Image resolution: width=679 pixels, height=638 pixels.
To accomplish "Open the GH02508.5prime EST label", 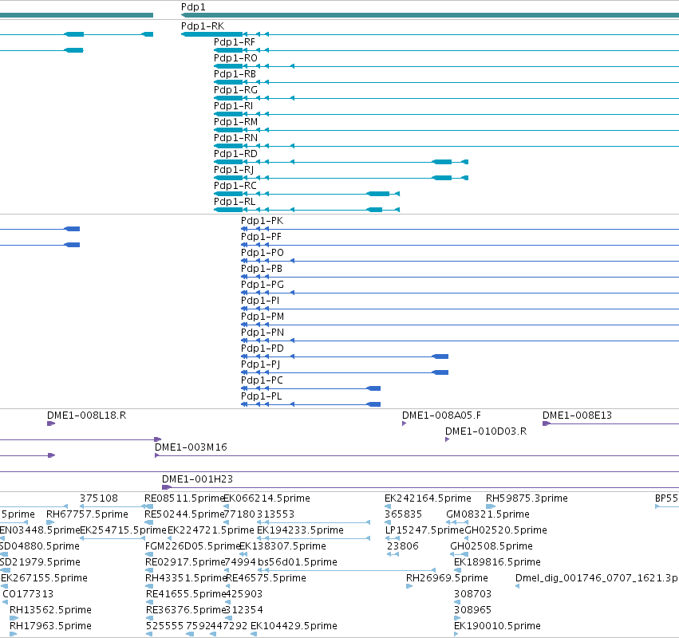I will 491,546.
